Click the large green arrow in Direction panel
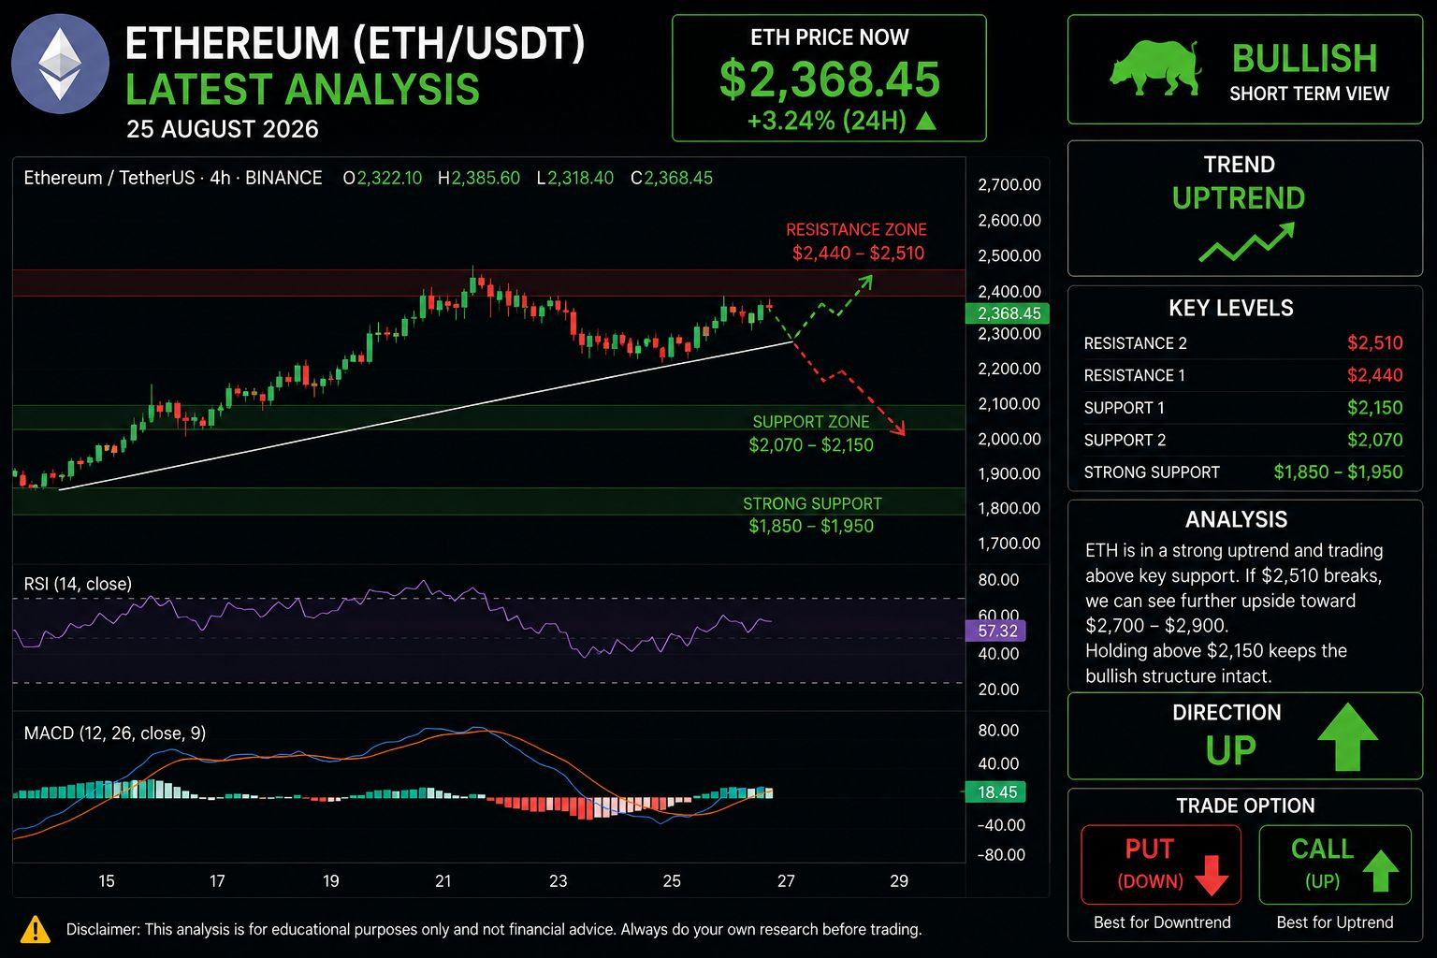Image resolution: width=1437 pixels, height=958 pixels. [1347, 736]
